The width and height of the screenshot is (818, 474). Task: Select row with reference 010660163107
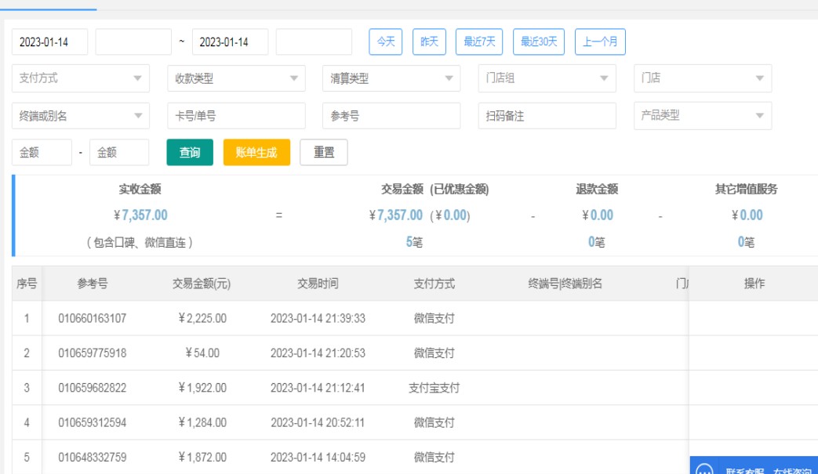92,318
